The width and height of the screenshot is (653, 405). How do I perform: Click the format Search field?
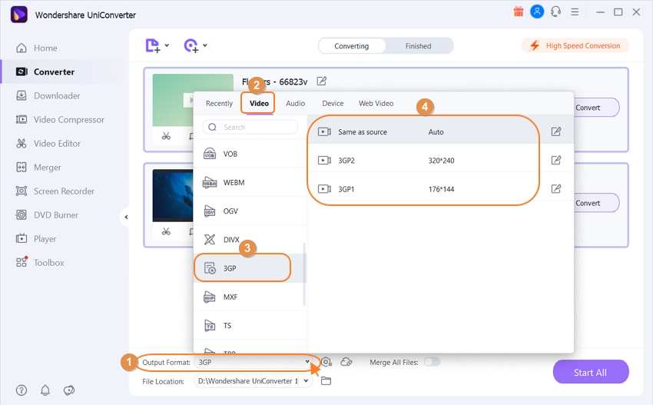[250, 127]
